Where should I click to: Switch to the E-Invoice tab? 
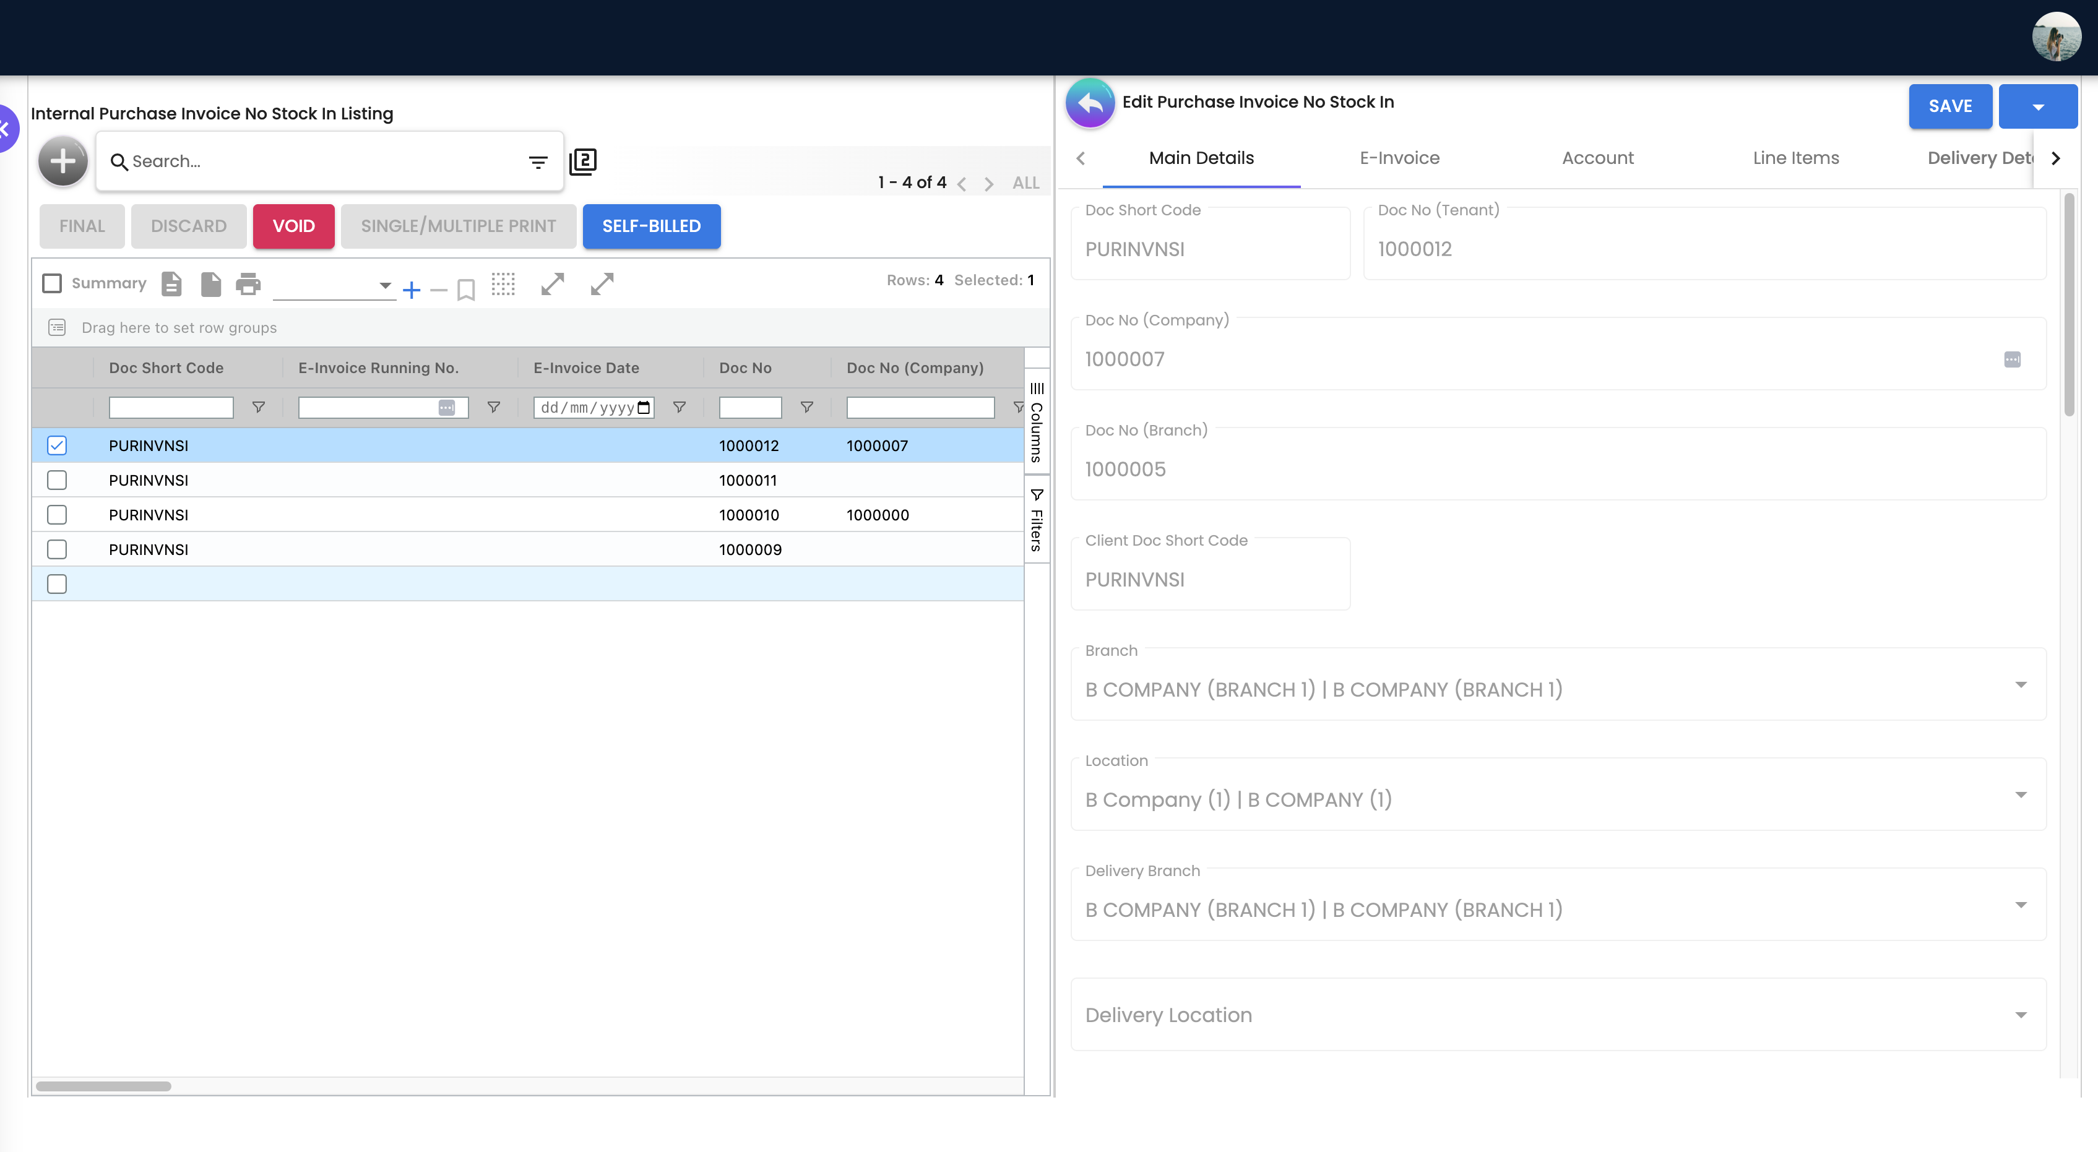1399,158
